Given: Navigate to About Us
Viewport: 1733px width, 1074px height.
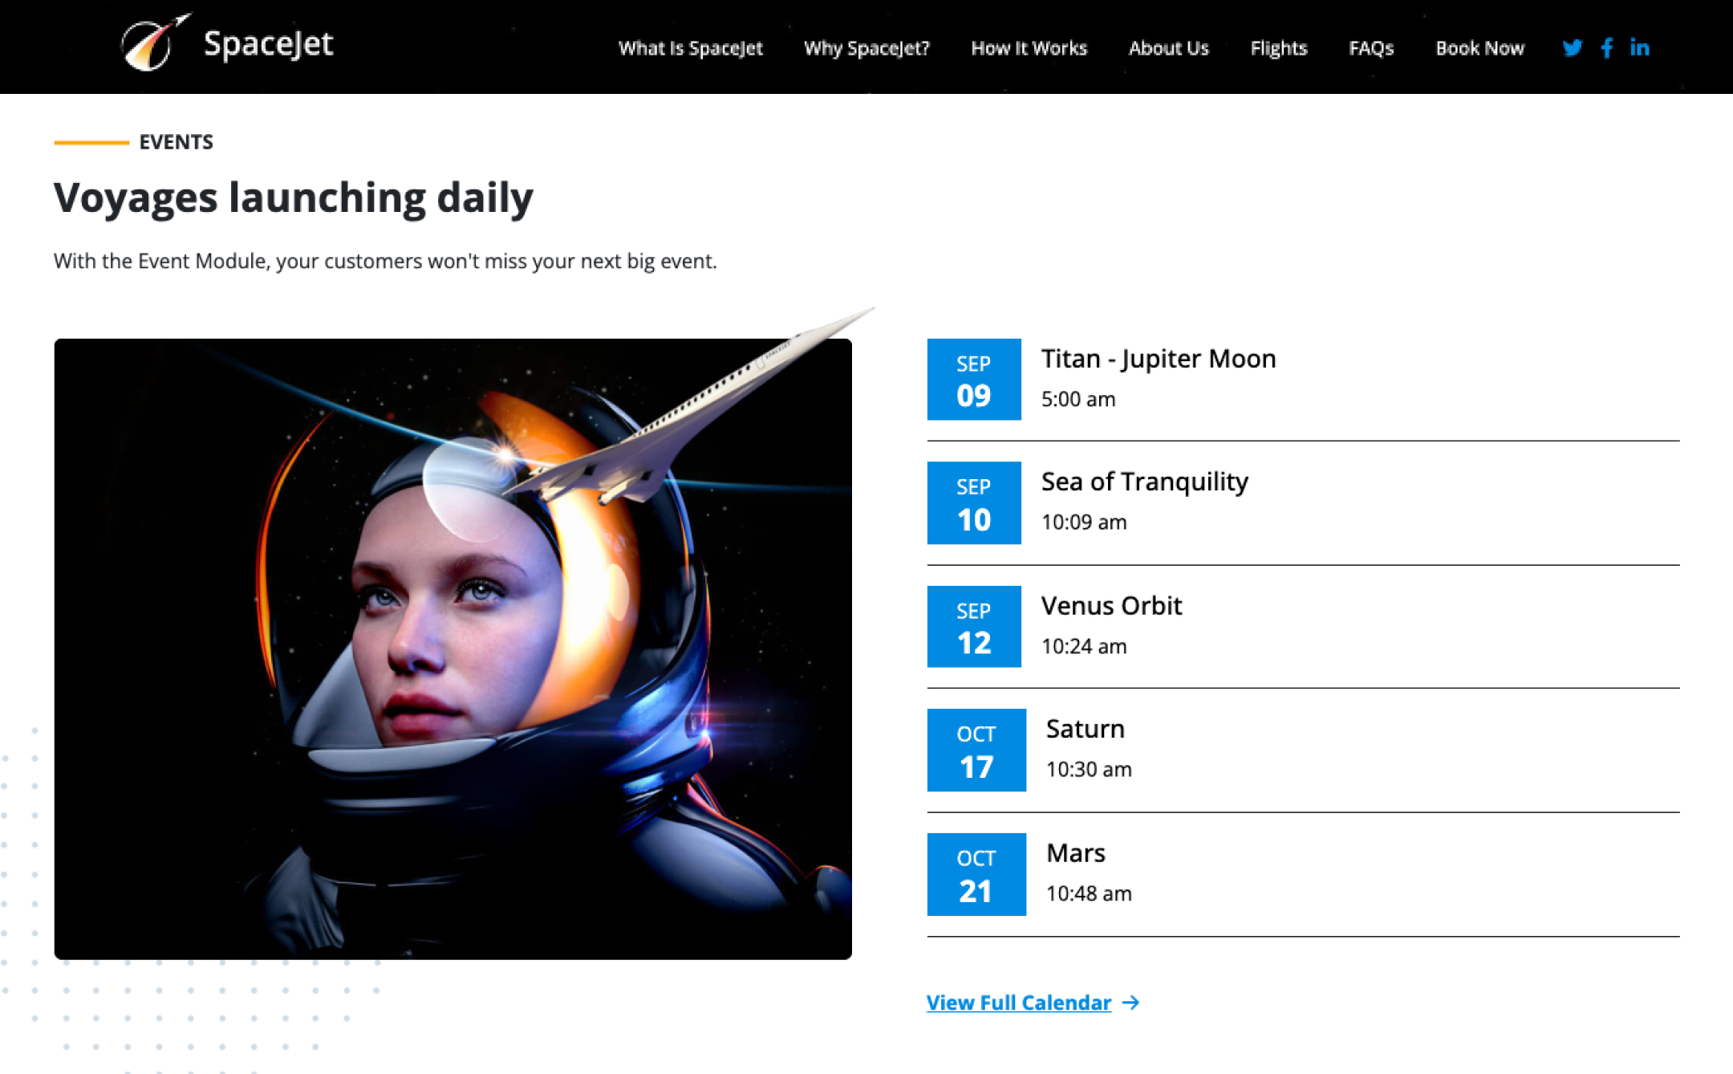Looking at the screenshot, I should [1168, 48].
